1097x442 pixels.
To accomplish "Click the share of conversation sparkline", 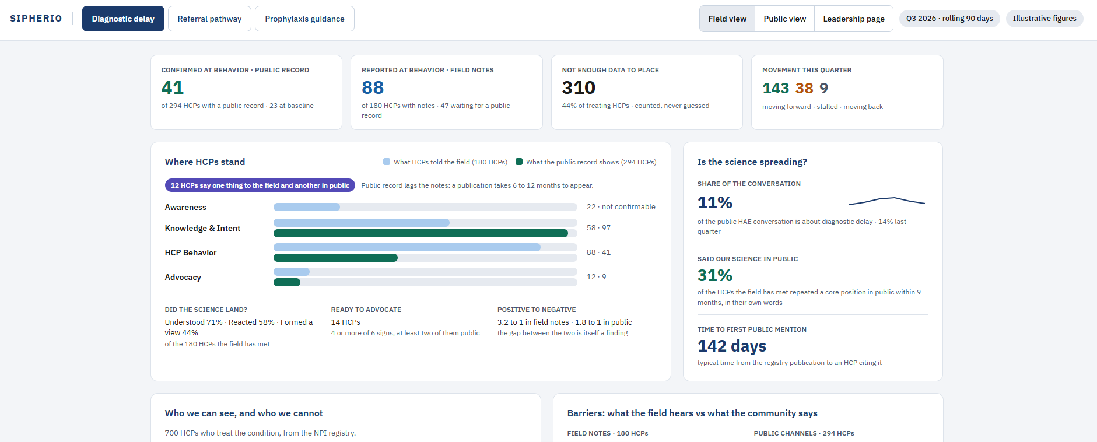I will 887,201.
